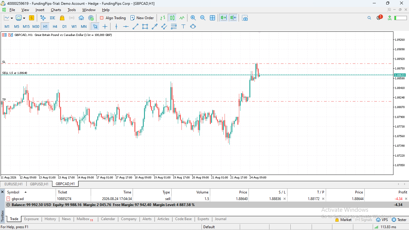This screenshot has height=230, width=409.
Task: Open the History tab in Toolbox
Action: pyautogui.click(x=50, y=219)
